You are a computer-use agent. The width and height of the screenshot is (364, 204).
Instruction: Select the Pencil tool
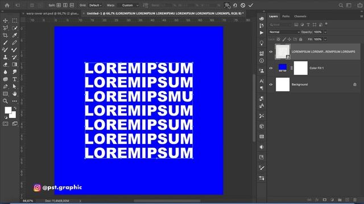click(14, 42)
